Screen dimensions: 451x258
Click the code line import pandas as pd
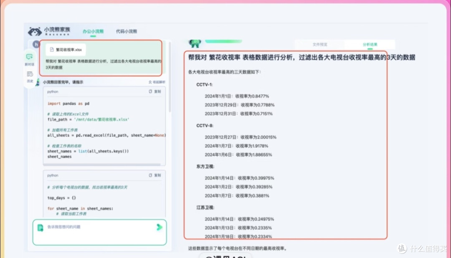pyautogui.click(x=68, y=104)
